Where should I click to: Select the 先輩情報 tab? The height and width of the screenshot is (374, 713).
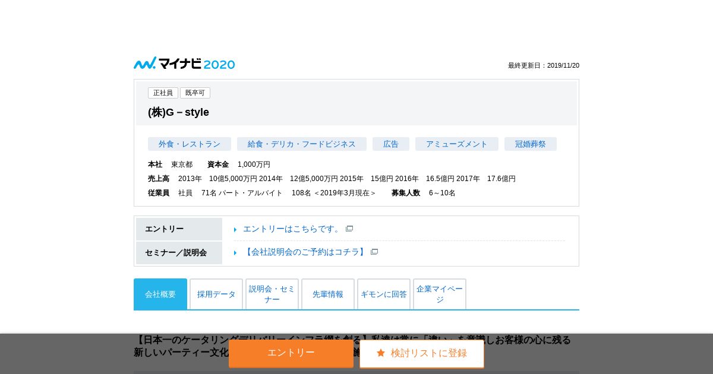[x=328, y=294]
